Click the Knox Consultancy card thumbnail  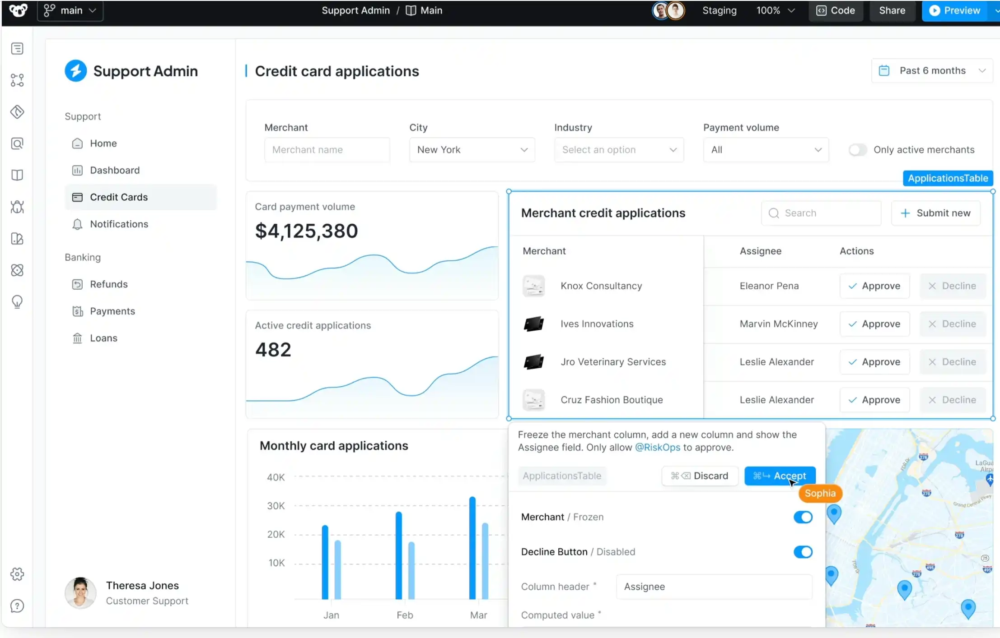coord(533,286)
